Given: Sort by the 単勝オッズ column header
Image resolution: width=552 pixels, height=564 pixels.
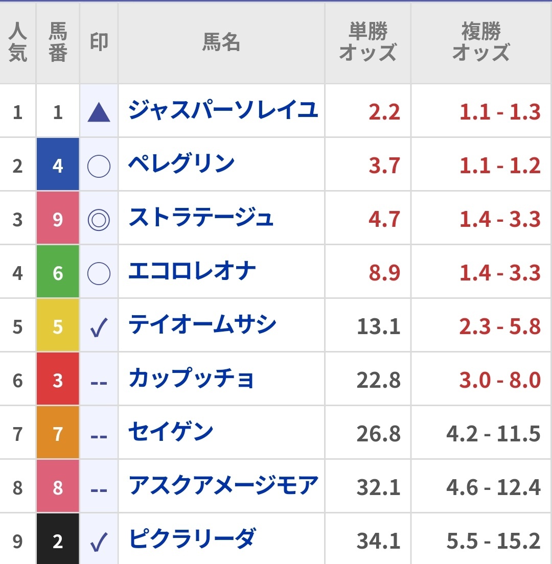Looking at the screenshot, I should (368, 42).
